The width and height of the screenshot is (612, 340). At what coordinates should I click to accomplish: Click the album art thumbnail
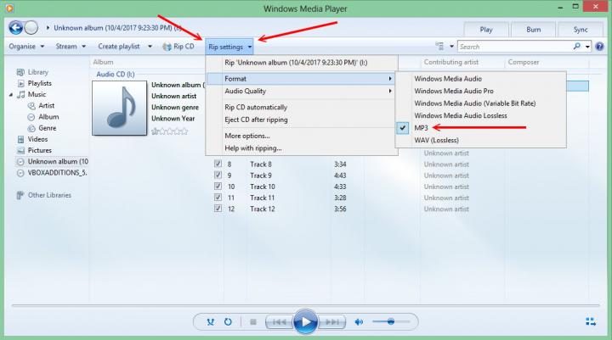120,108
